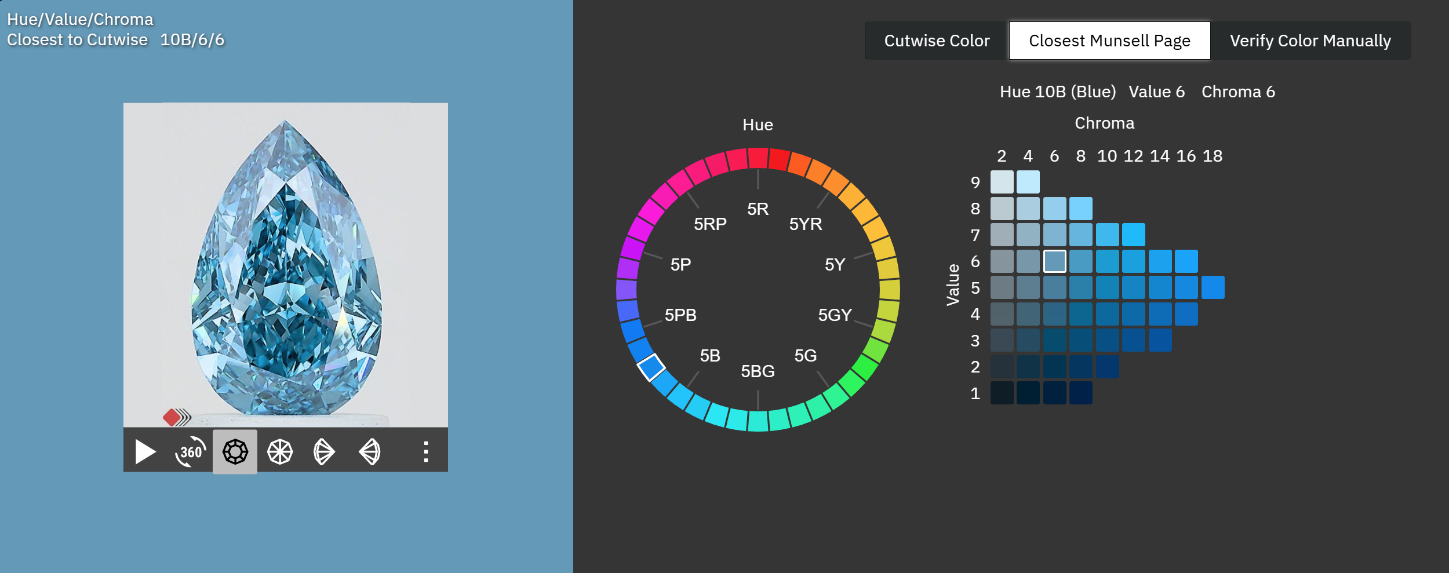Viewport: 1449px width, 573px height.
Task: Select the value 1 chroma 2 swatch
Action: pos(1002,393)
